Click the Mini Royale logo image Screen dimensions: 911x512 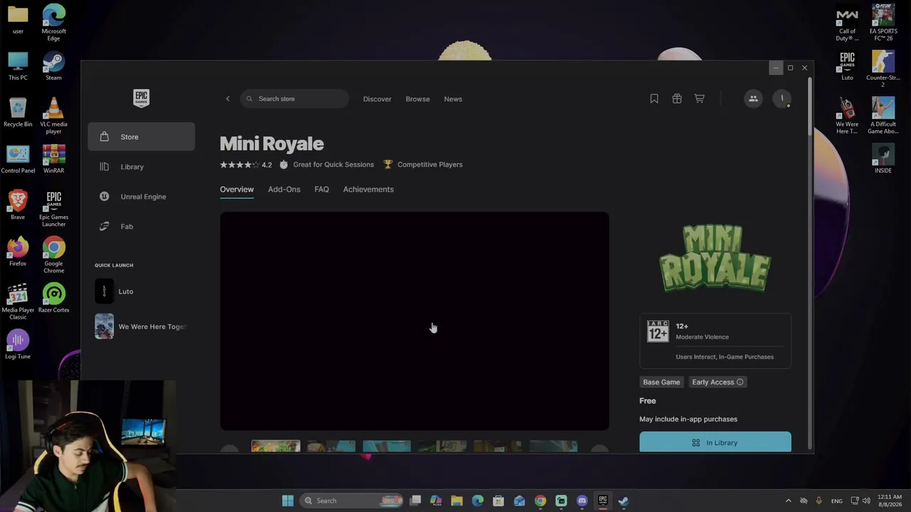[715, 257]
